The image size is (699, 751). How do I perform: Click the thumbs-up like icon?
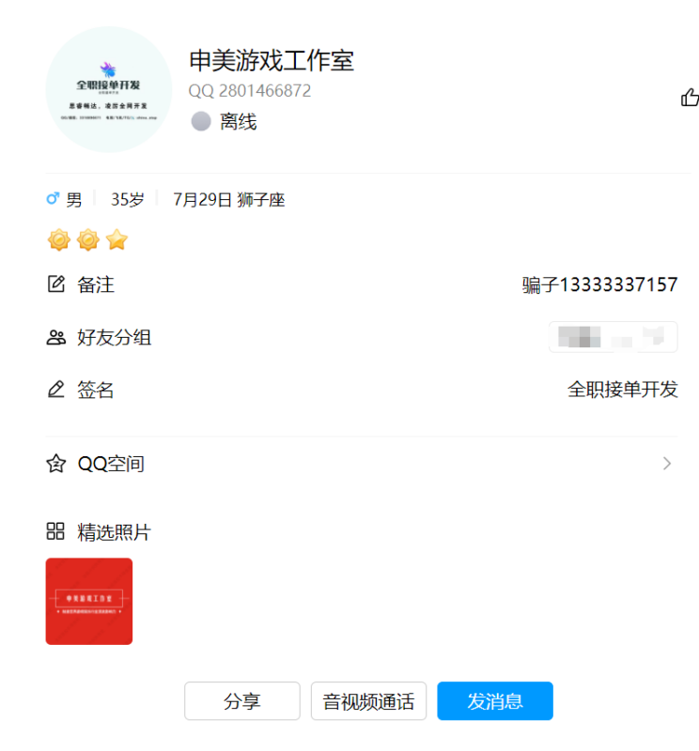tap(690, 98)
